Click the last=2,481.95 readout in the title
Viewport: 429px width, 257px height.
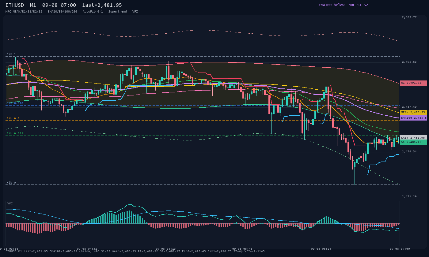(102, 5)
